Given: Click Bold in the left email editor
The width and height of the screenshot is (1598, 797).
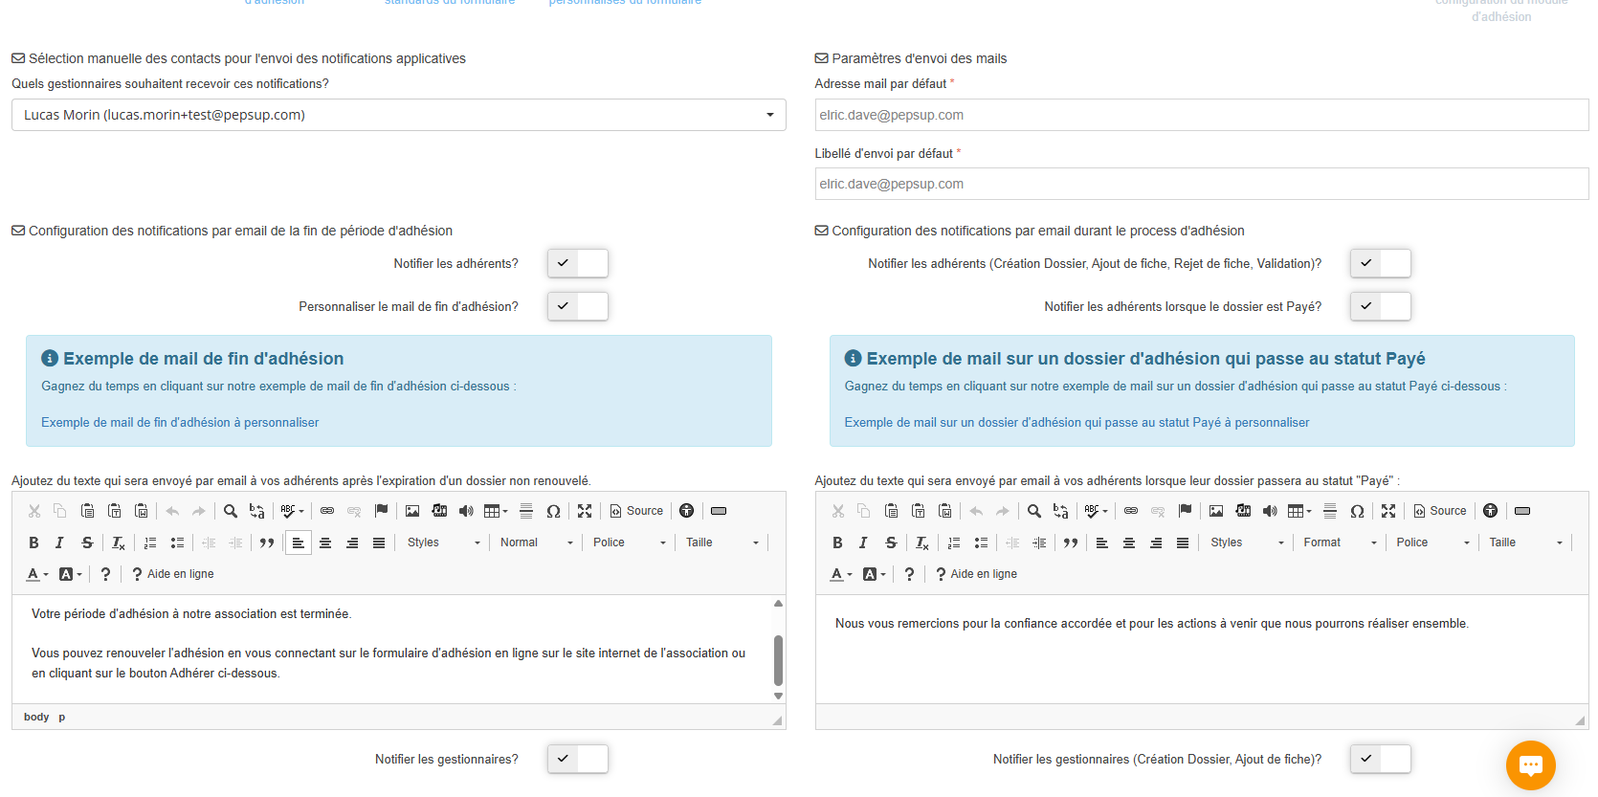Looking at the screenshot, I should tap(33, 542).
